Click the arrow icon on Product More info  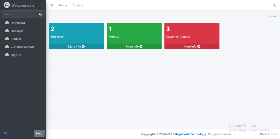141,47
